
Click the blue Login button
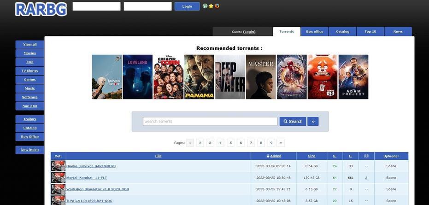click(x=187, y=6)
